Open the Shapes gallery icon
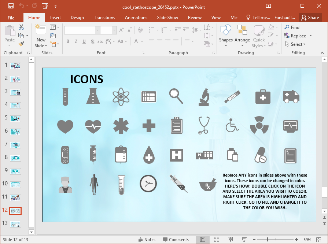This screenshot has height=244, width=328. click(225, 32)
